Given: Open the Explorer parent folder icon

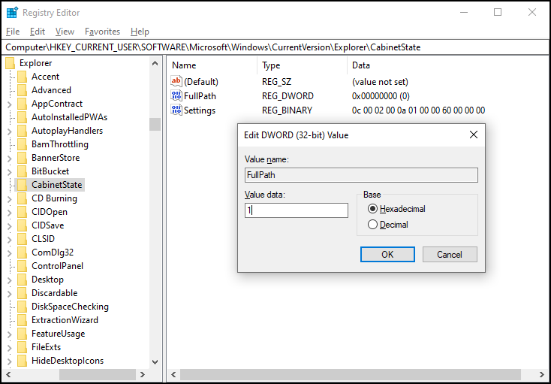Looking at the screenshot, I should coord(10,63).
